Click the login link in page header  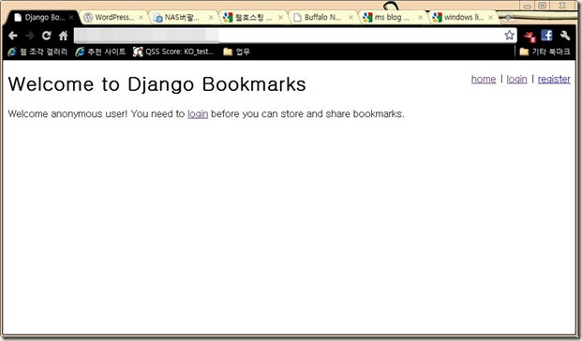pyautogui.click(x=516, y=79)
